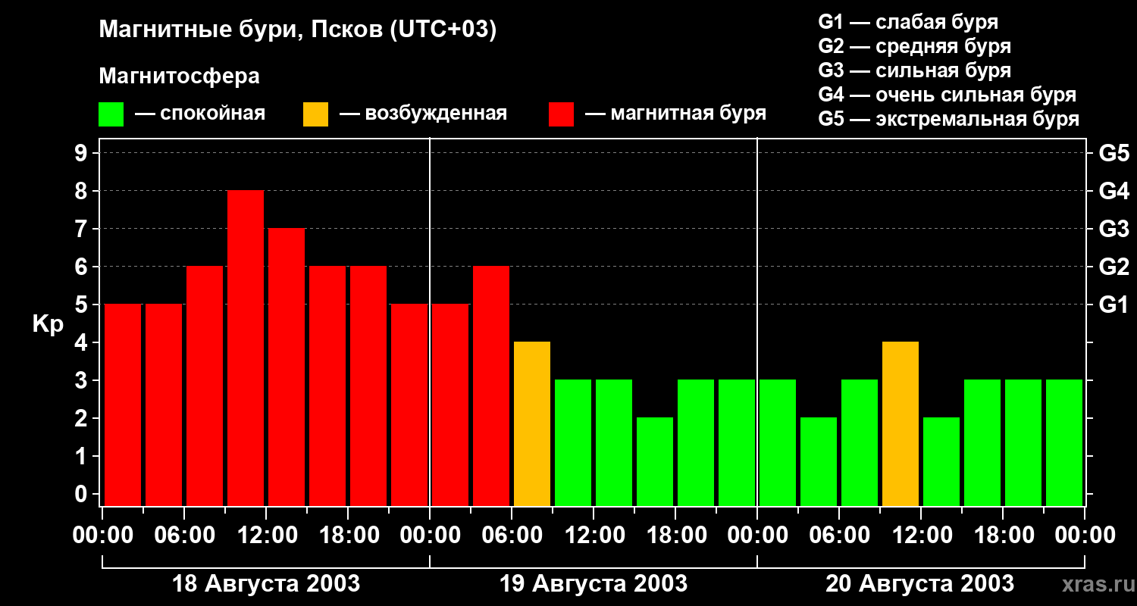This screenshot has width=1137, height=606.
Task: Click the tallest red bar reaching Kp 8
Action: (x=246, y=348)
